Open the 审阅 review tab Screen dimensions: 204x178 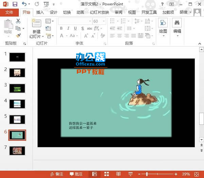[118, 12]
